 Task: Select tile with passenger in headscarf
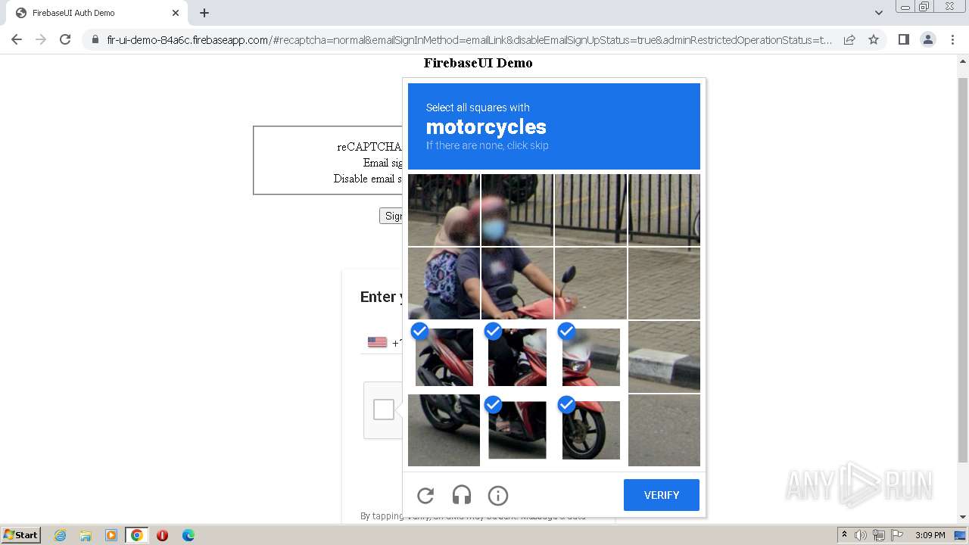coord(444,210)
